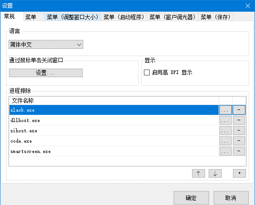This screenshot has width=255, height=205.
Task: Select the code.exe row
Action: click(114, 141)
